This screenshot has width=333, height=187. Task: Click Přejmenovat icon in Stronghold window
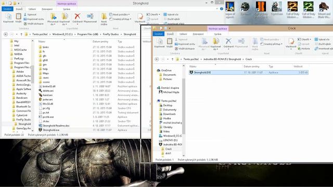tap(90, 18)
